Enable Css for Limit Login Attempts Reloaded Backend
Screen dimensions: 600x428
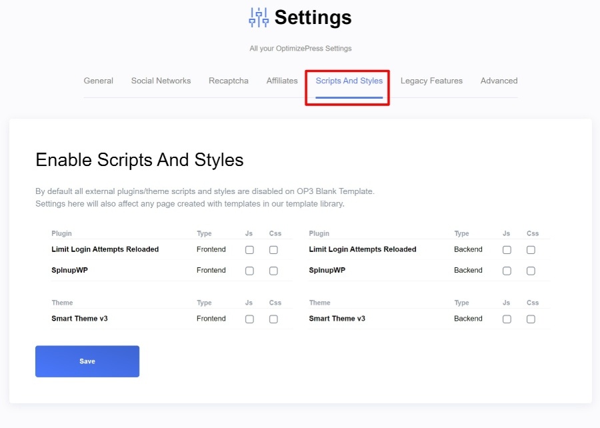pos(531,250)
